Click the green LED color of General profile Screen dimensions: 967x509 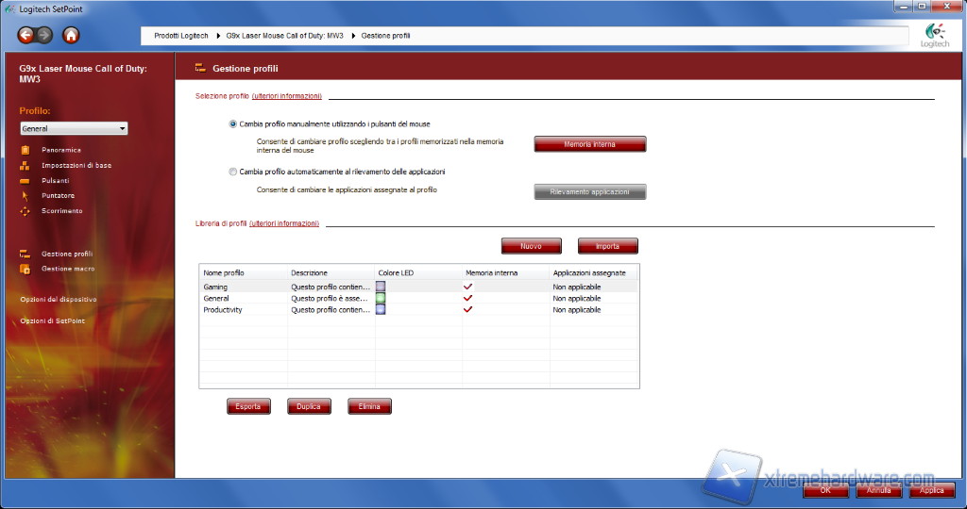click(x=381, y=298)
